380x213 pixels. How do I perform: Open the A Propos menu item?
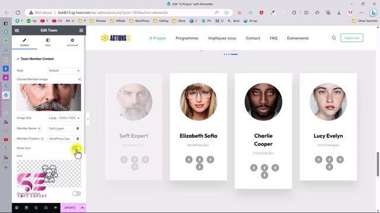(157, 38)
